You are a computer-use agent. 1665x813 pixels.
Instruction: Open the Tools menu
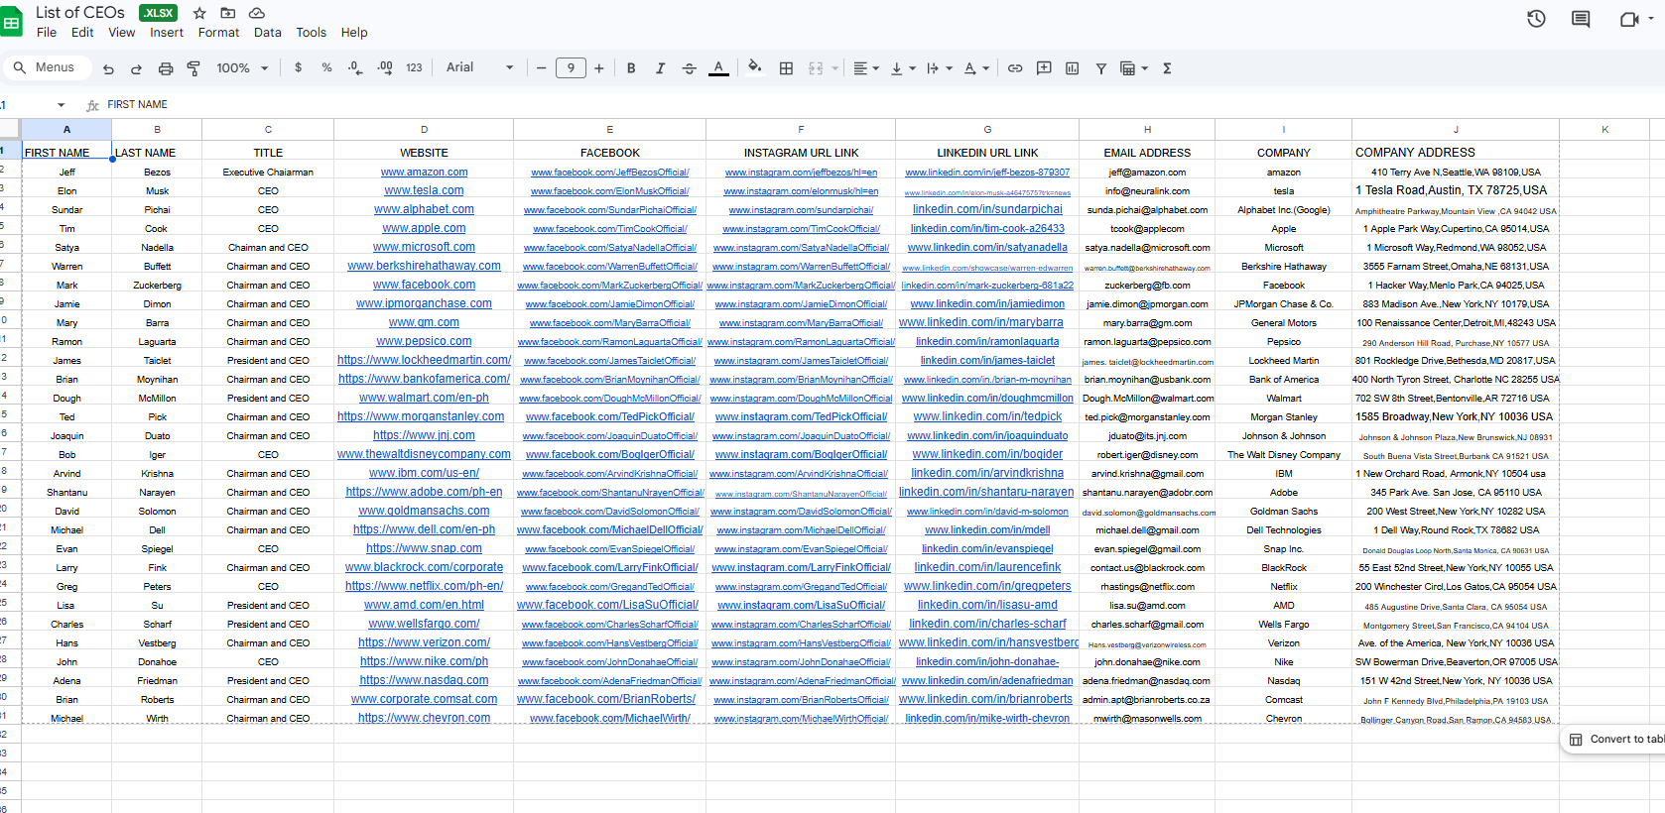click(311, 33)
